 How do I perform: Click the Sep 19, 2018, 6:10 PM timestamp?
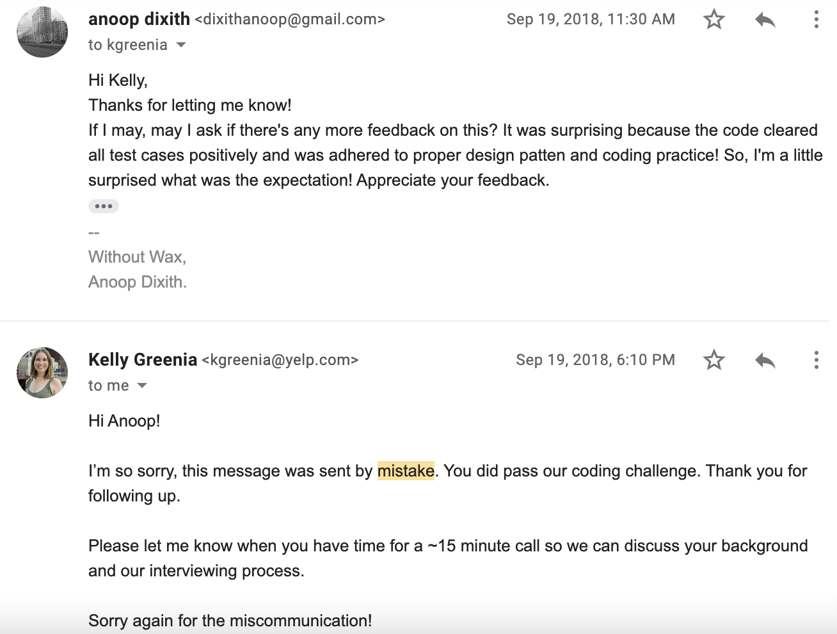click(595, 360)
